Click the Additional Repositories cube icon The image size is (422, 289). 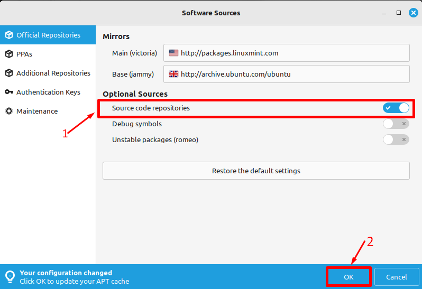point(8,73)
